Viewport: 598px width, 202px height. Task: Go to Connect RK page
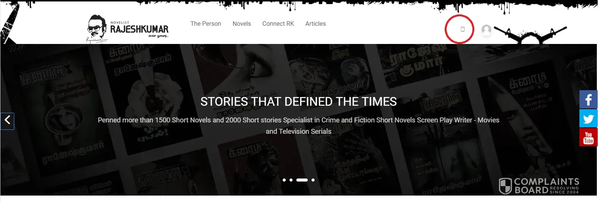point(278,23)
